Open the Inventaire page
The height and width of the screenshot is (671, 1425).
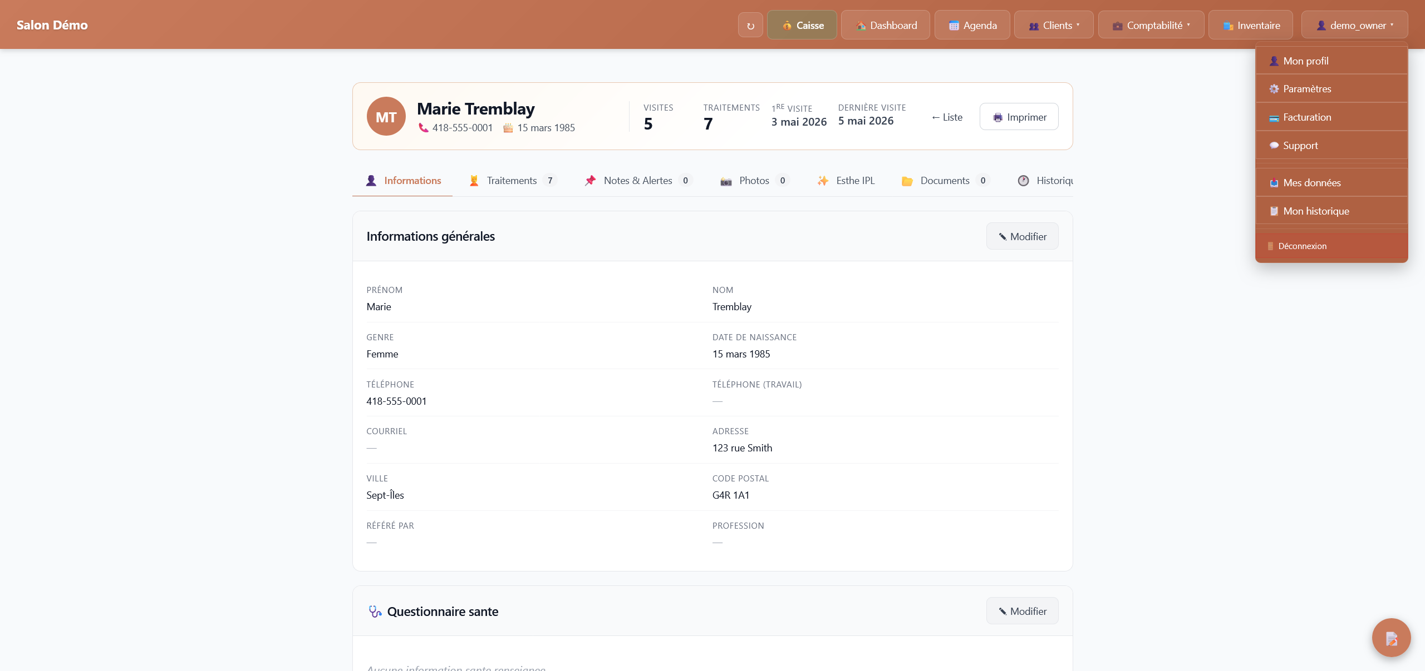click(x=1251, y=26)
